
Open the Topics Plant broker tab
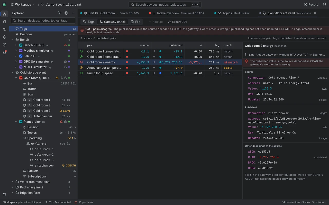coord(232,13)
